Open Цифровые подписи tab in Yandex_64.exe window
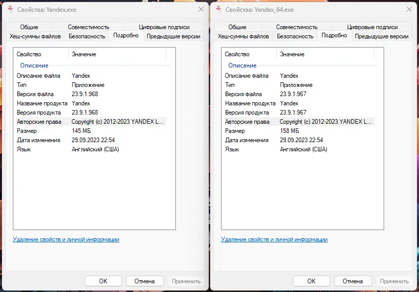Viewport: 419px width, 292px height. [372, 27]
